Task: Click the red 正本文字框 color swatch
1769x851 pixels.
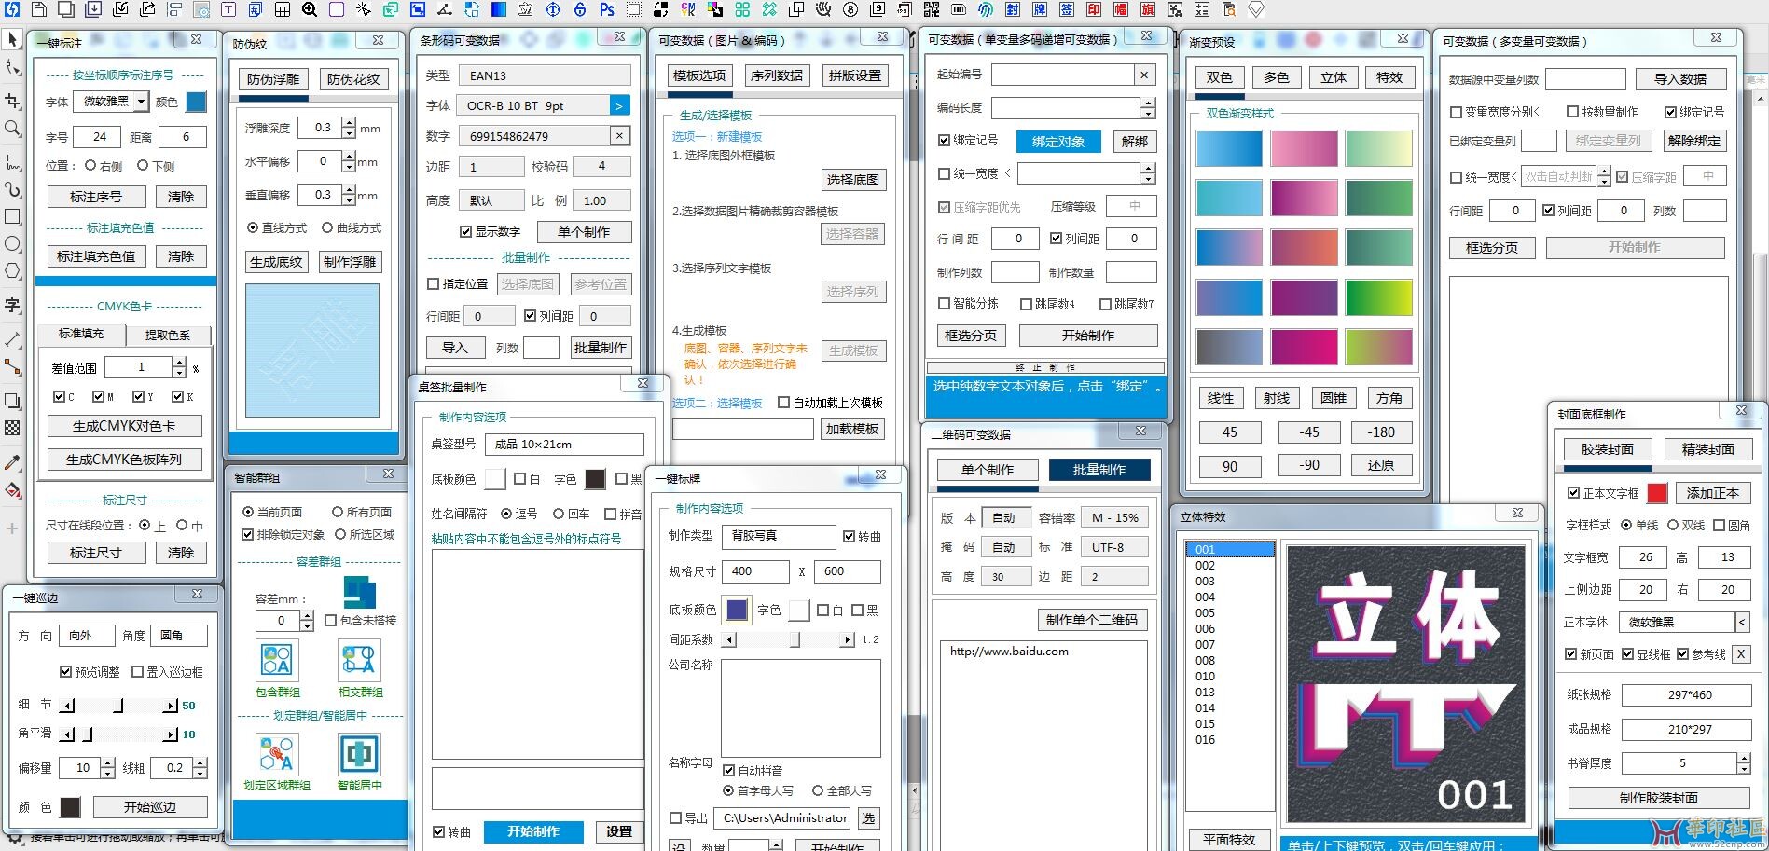Action: pos(1657,493)
